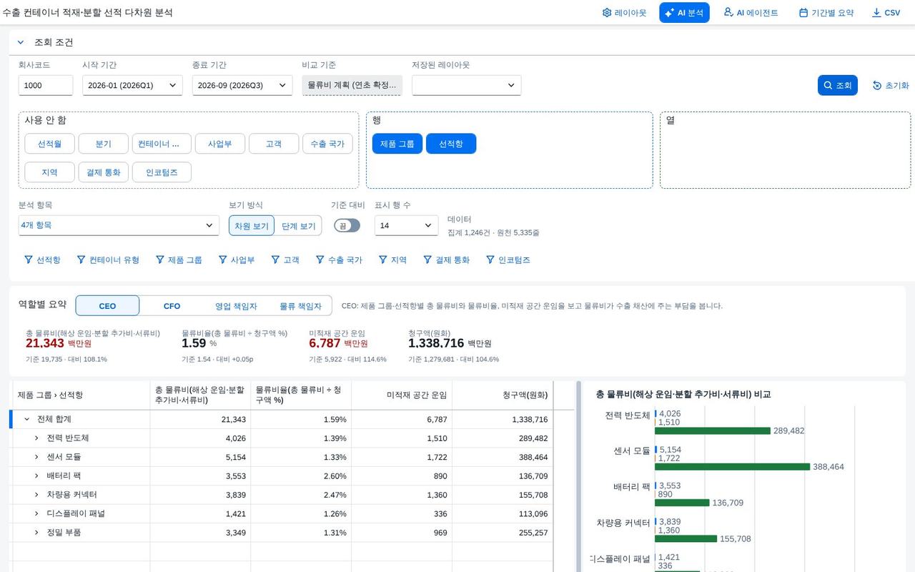Open the 결제 통화 filter funnel
Screen dimensions: 915x572
coord(427,260)
